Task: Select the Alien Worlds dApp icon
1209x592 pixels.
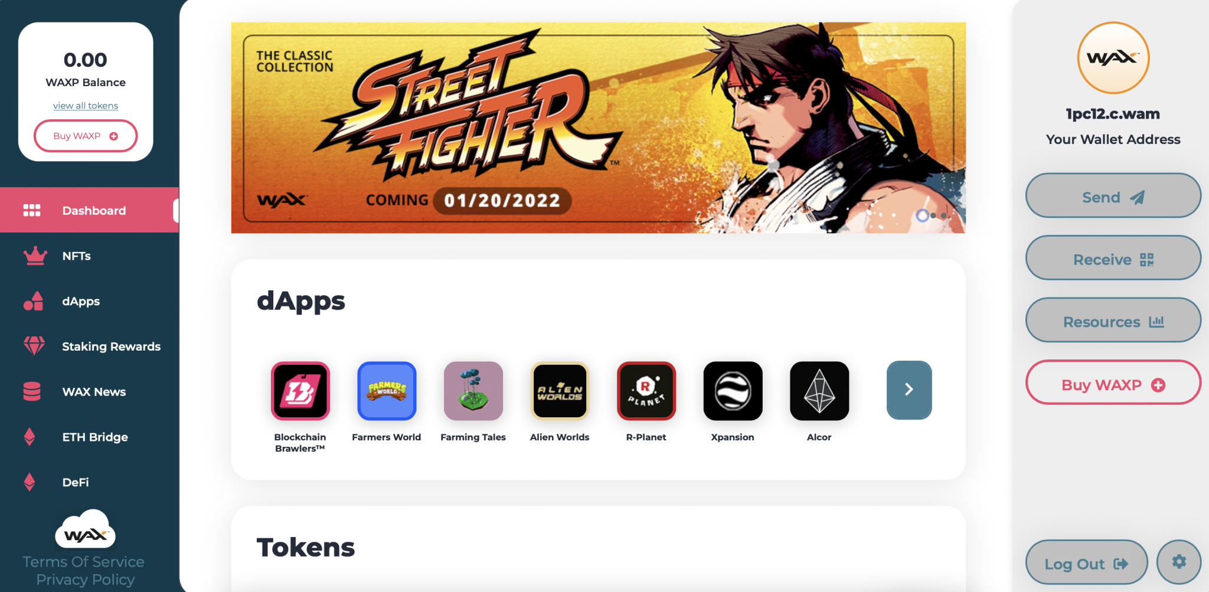Action: pos(560,391)
